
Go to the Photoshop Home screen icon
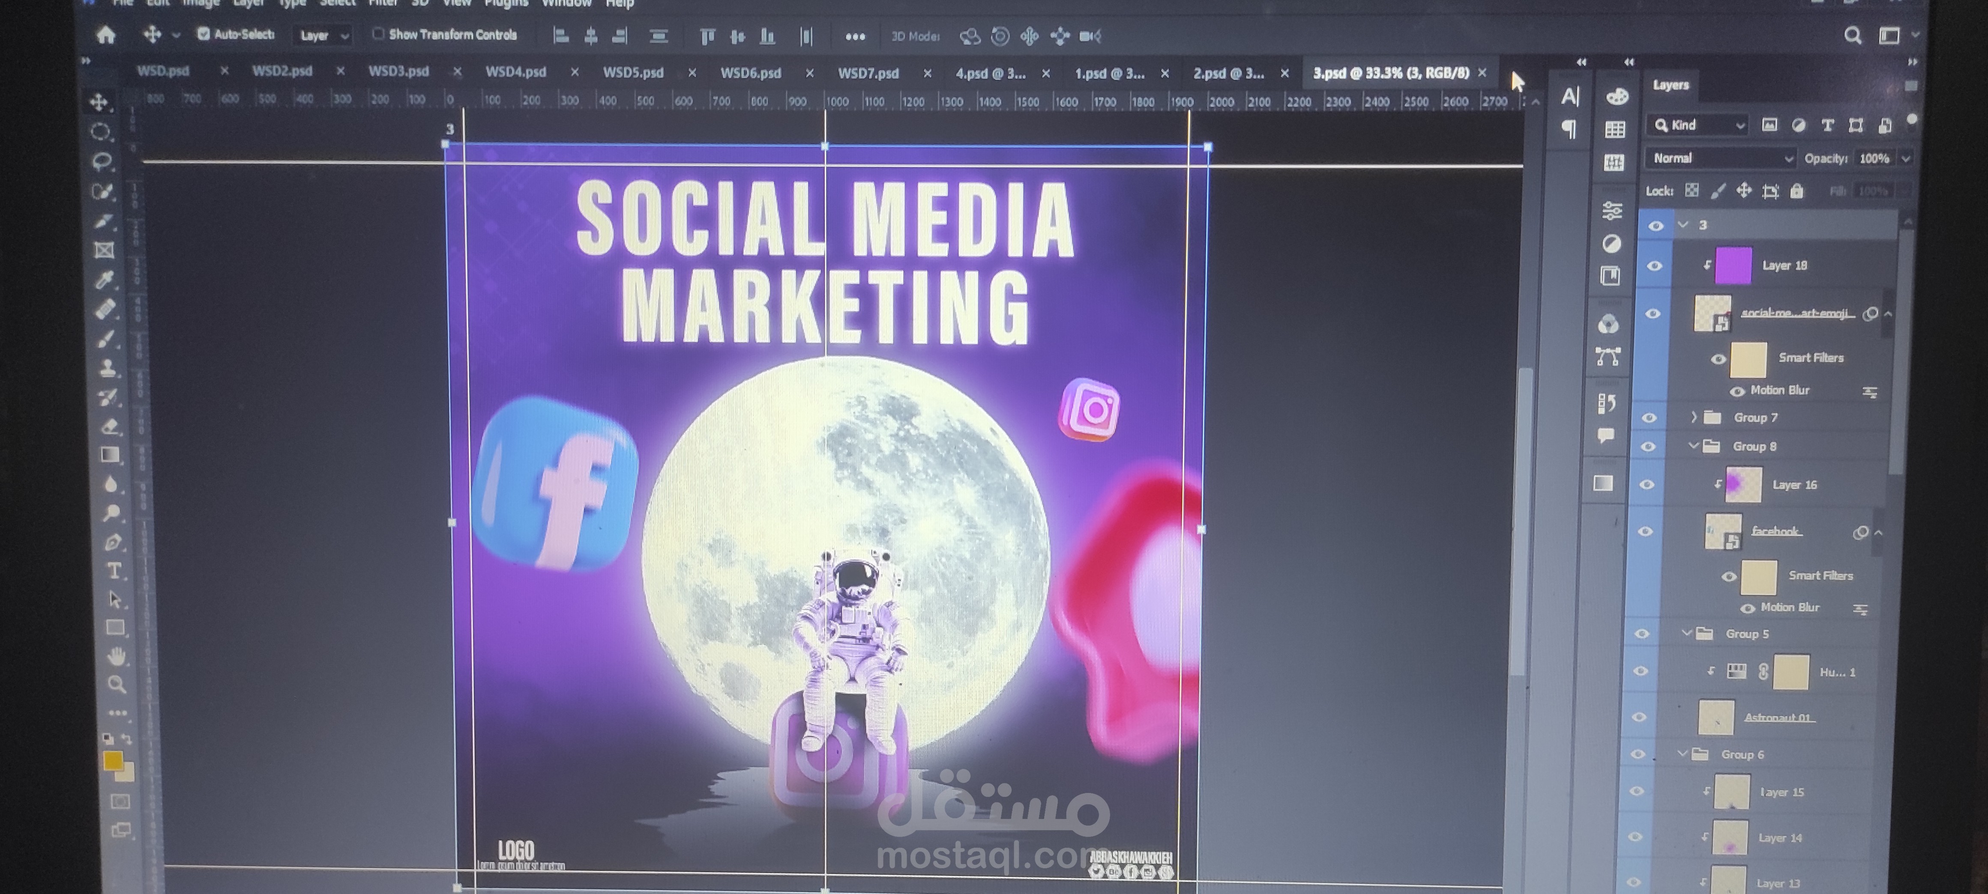point(106,35)
